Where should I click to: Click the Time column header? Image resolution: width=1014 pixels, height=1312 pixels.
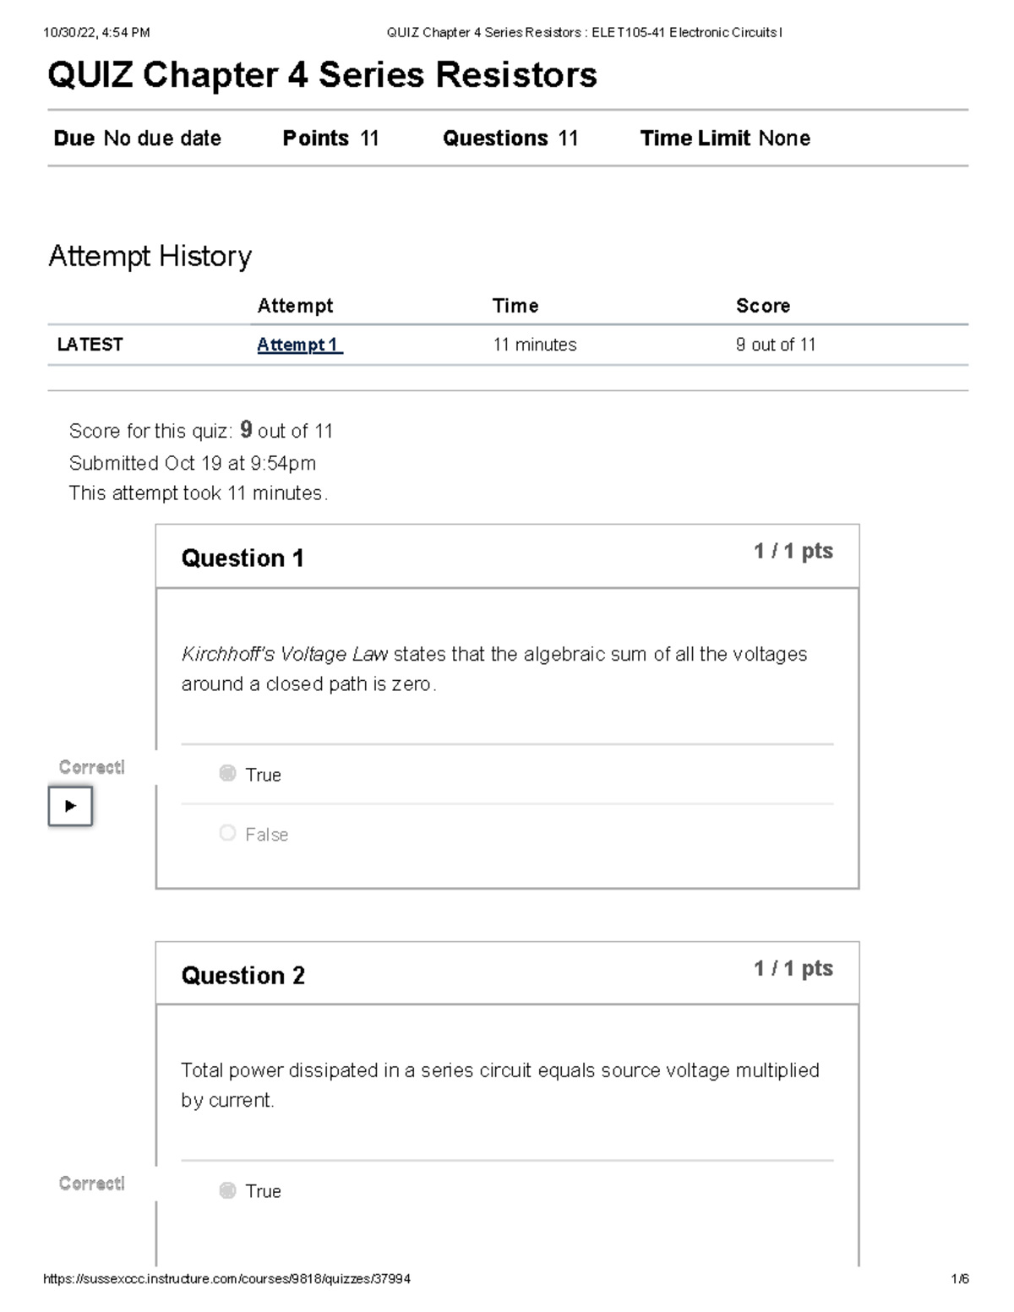(515, 306)
